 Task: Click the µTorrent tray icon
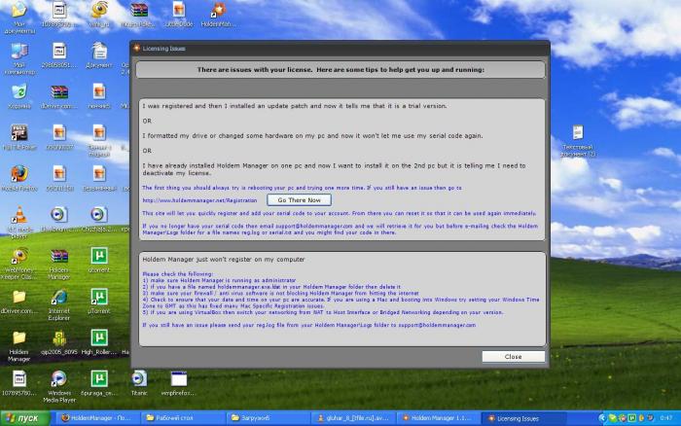632,418
